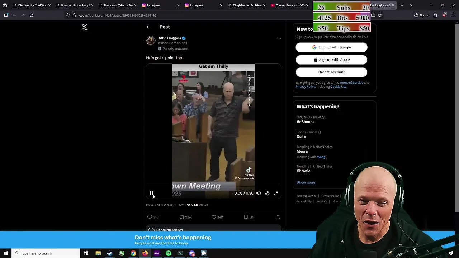Bookmark the post with 5K icon
The width and height of the screenshot is (459, 258).
click(246, 217)
